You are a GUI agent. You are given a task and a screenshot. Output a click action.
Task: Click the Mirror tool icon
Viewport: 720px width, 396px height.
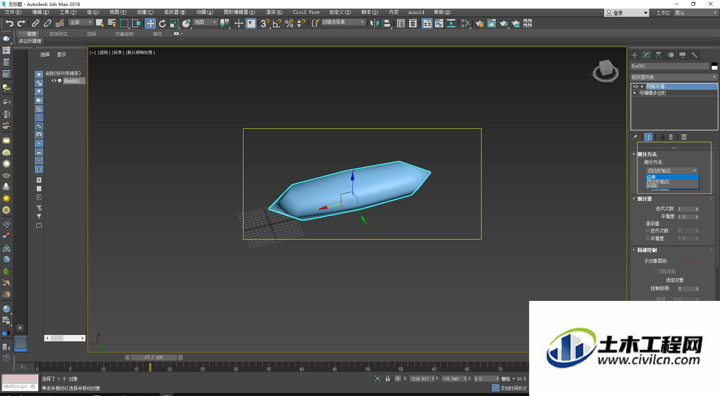(x=374, y=23)
